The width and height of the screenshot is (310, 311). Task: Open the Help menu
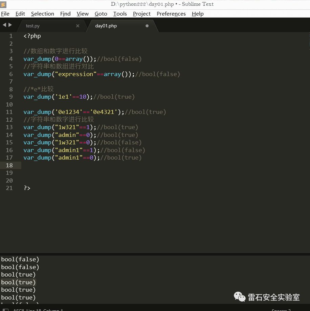click(x=198, y=14)
